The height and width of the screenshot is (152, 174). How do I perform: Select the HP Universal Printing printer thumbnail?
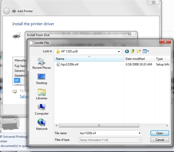point(10,123)
